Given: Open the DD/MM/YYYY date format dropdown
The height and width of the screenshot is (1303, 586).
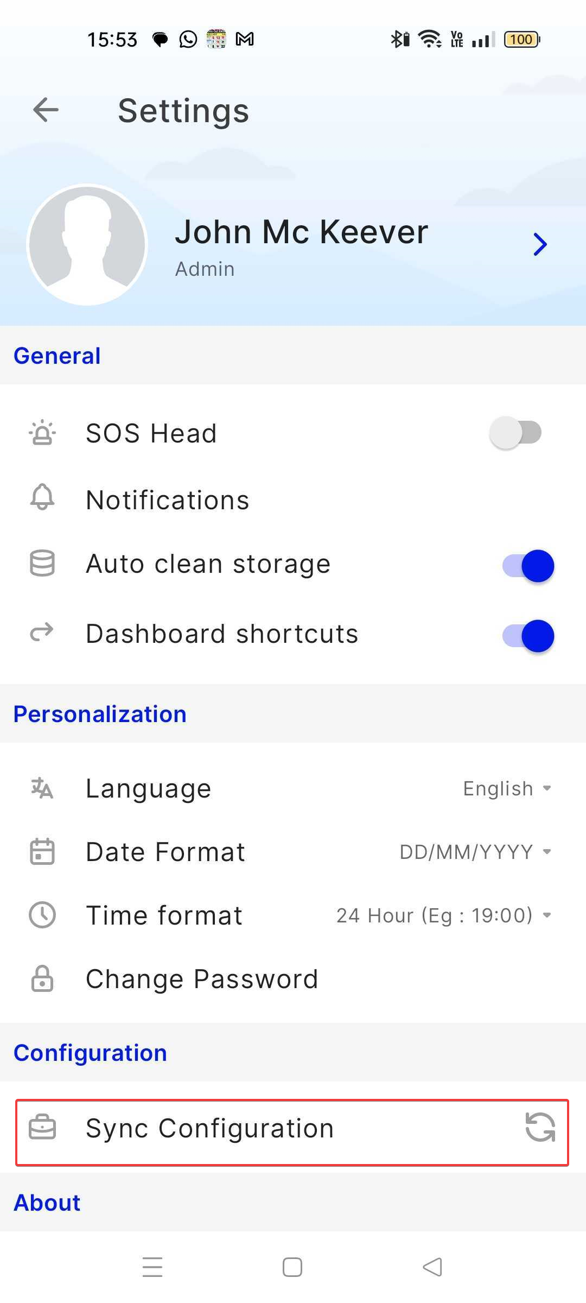Looking at the screenshot, I should coord(475,852).
